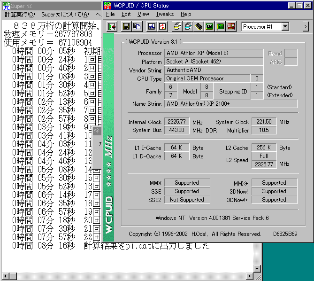Open the real-time clock graph icon
This screenshot has height=281, width=314.
(x=152, y=27)
